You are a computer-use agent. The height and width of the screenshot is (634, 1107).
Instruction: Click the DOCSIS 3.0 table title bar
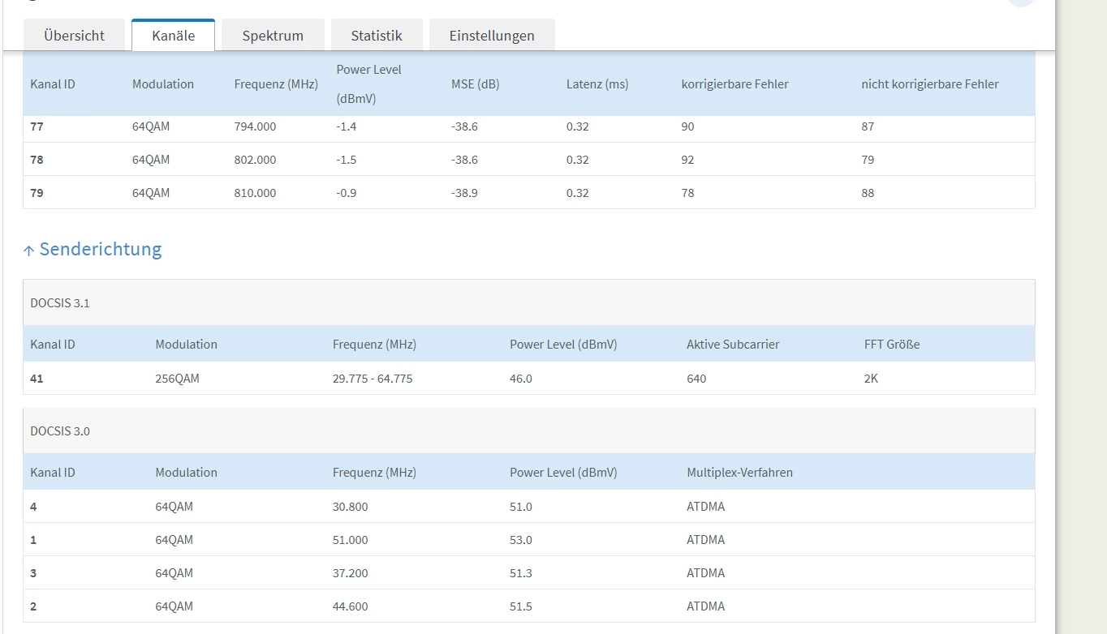60,431
